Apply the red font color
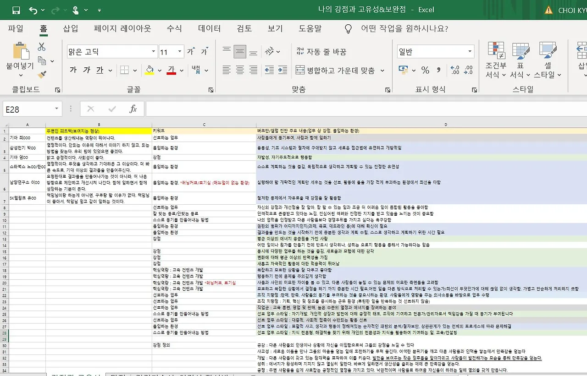 click(172, 70)
